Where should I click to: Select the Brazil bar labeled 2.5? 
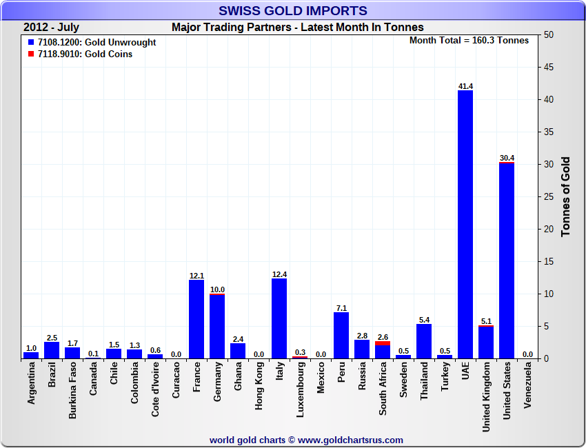[x=52, y=350]
